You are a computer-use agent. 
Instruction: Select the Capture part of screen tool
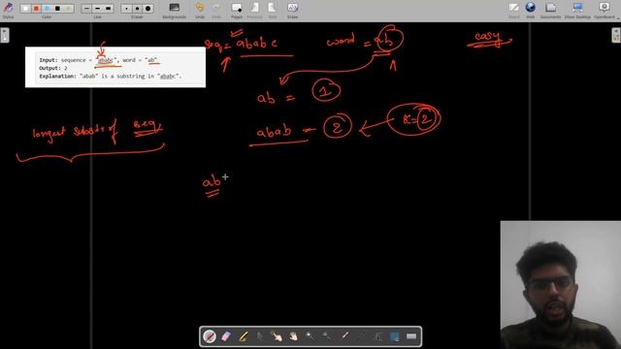[x=395, y=336]
